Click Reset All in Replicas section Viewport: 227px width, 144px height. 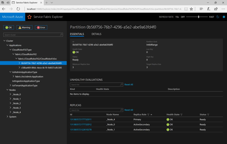128,110
